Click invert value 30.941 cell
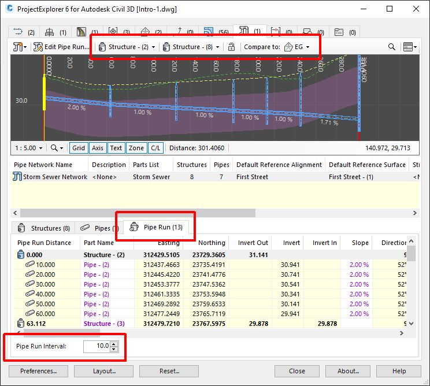 tap(290, 265)
